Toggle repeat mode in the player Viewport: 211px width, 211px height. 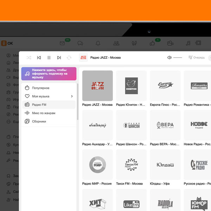[69, 57]
